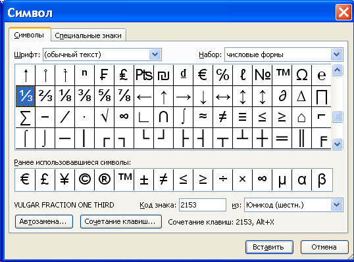
Task: Pick the shekel ₪ currency symbol
Action: click(x=163, y=75)
